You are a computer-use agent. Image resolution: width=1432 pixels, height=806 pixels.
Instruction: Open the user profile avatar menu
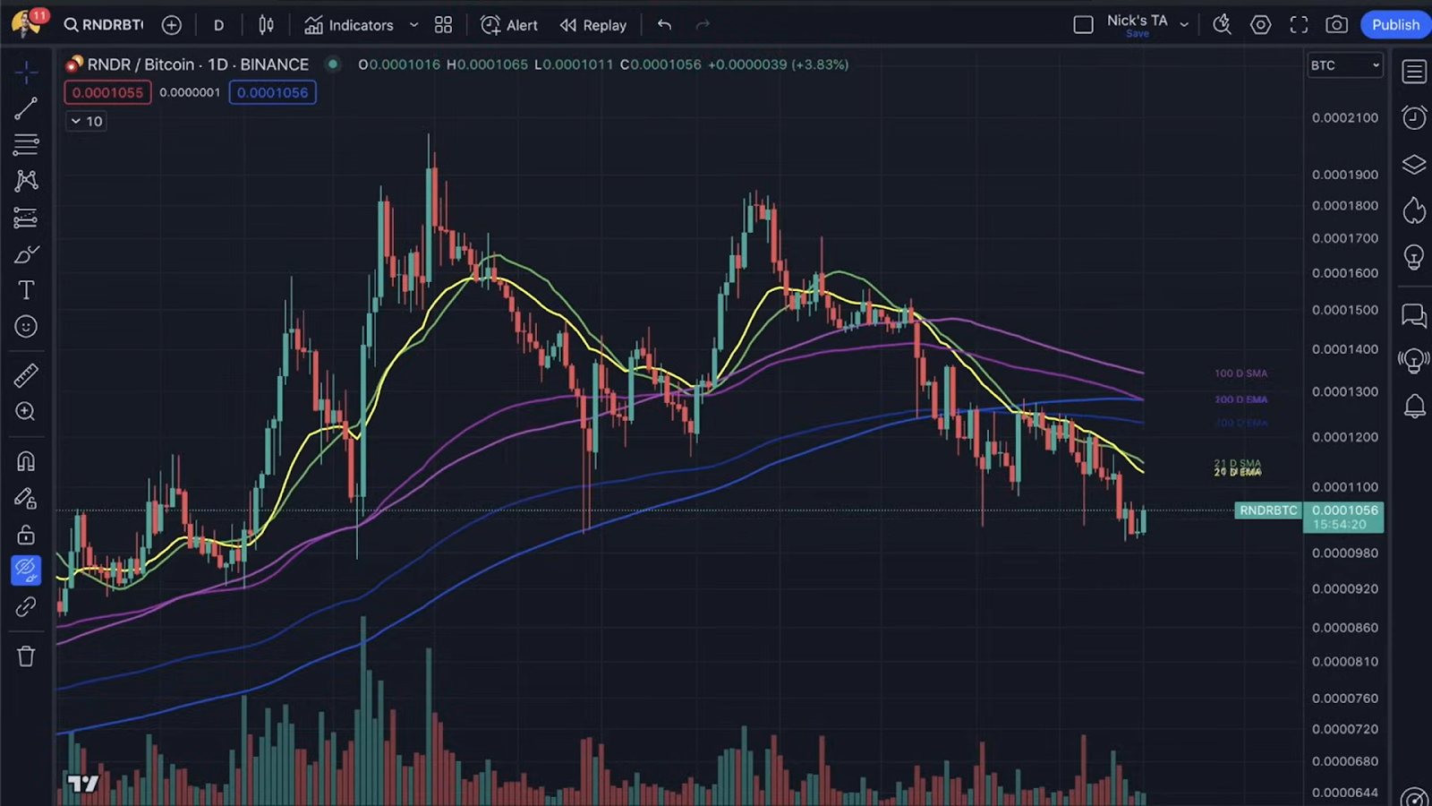pyautogui.click(x=25, y=24)
